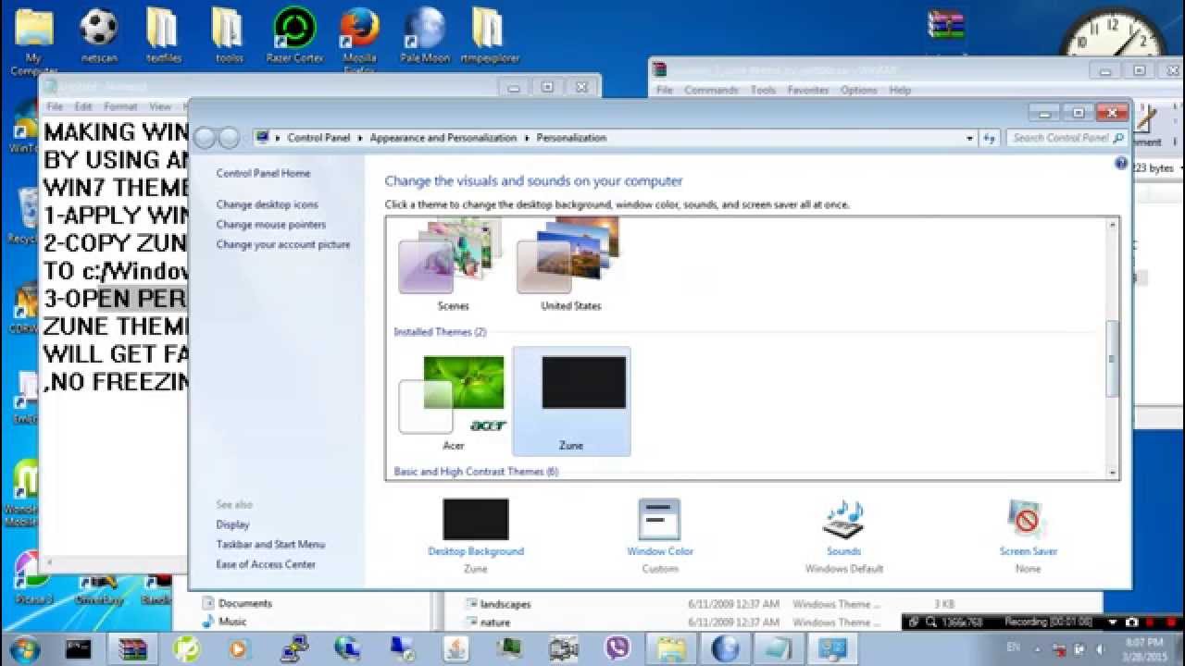Image resolution: width=1185 pixels, height=666 pixels.
Task: Select the Acer theme
Action: pos(453,401)
